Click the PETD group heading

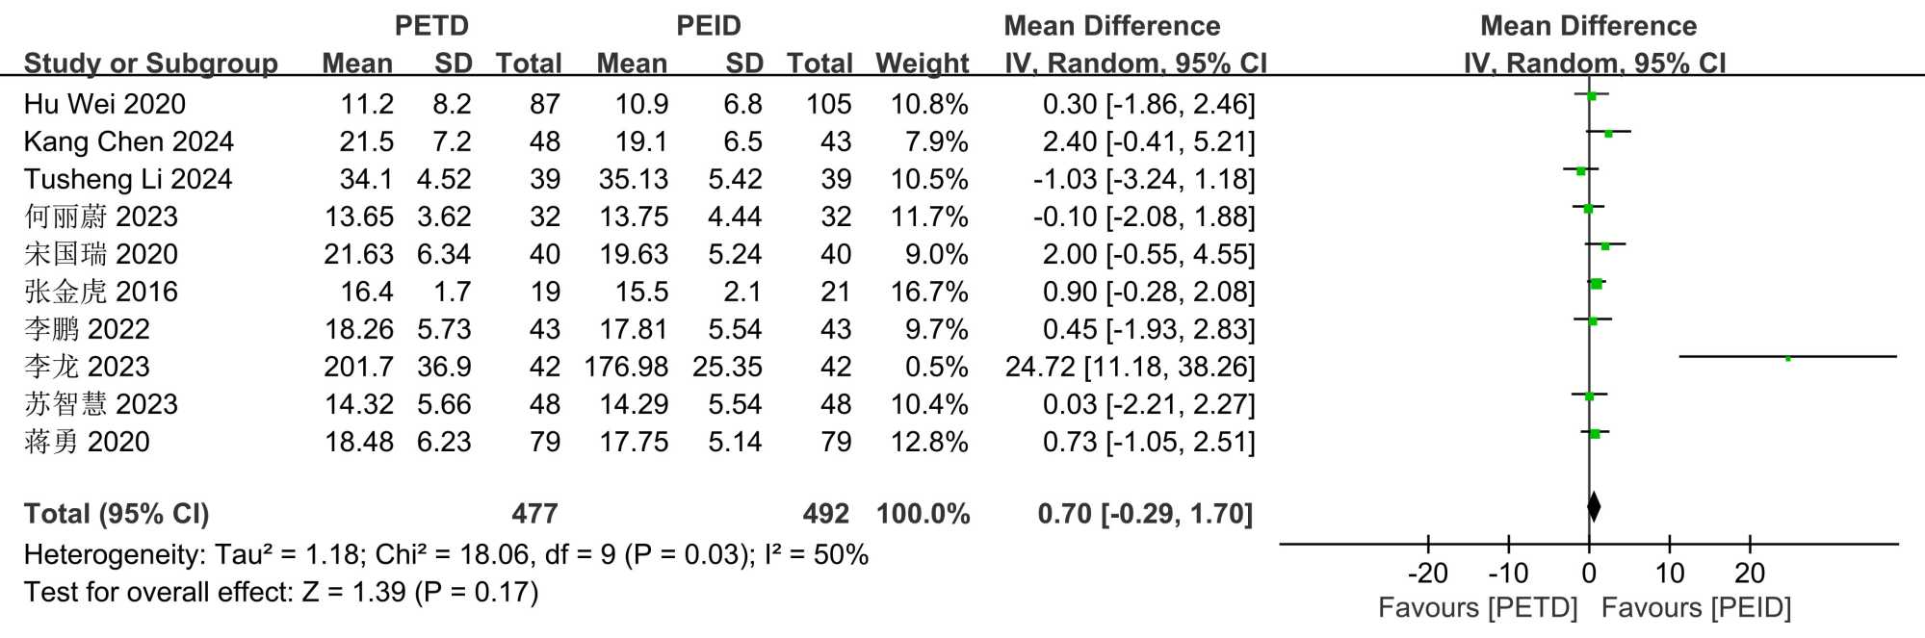[431, 26]
